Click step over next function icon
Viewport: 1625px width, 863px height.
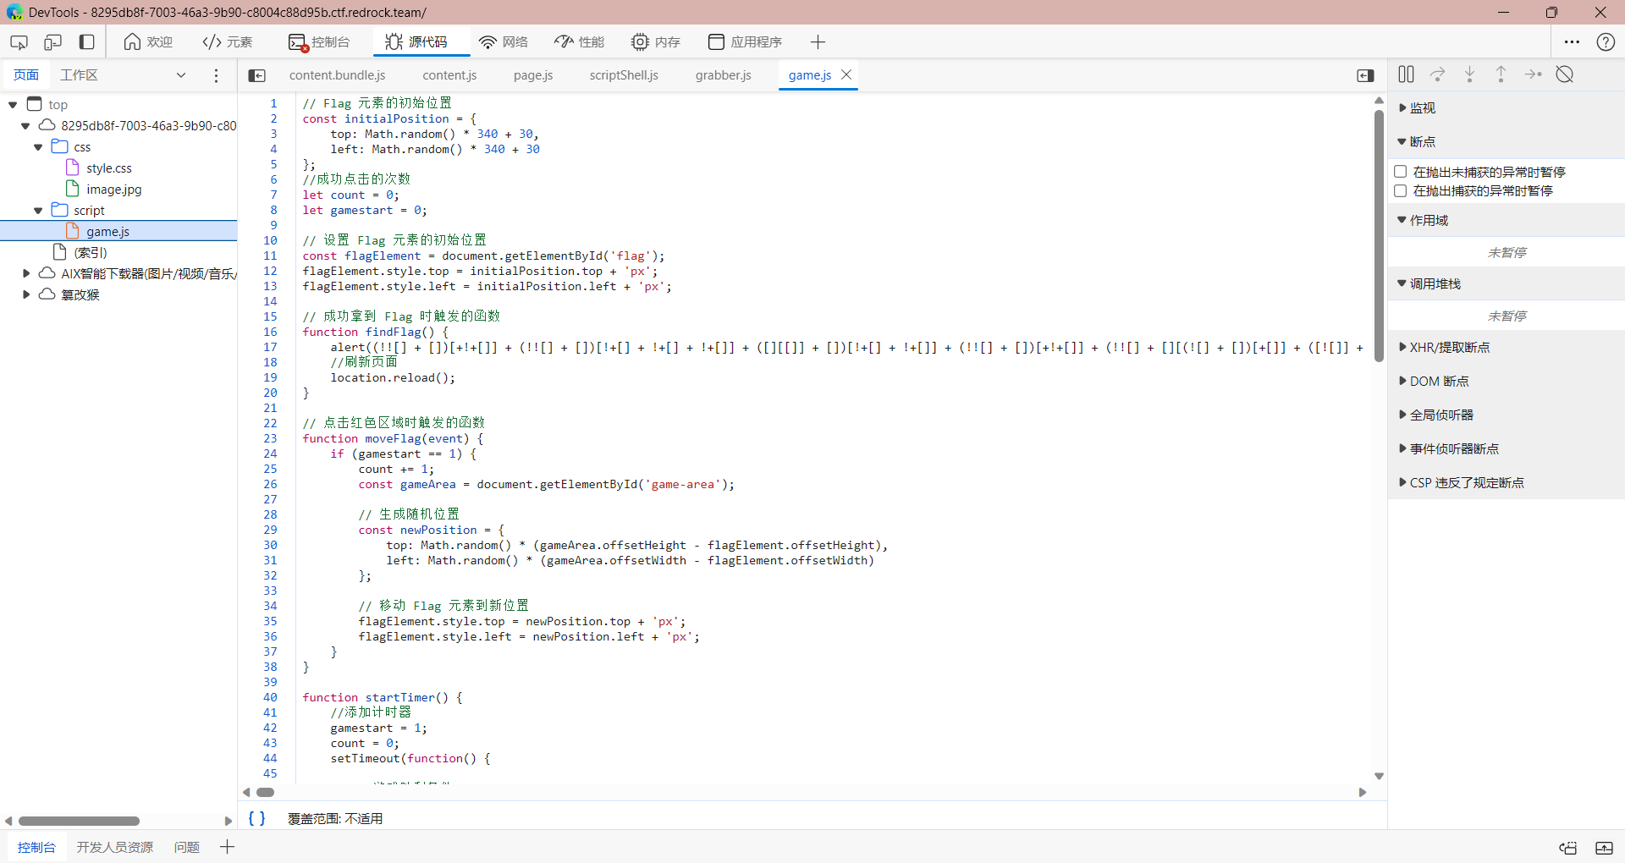pos(1437,74)
